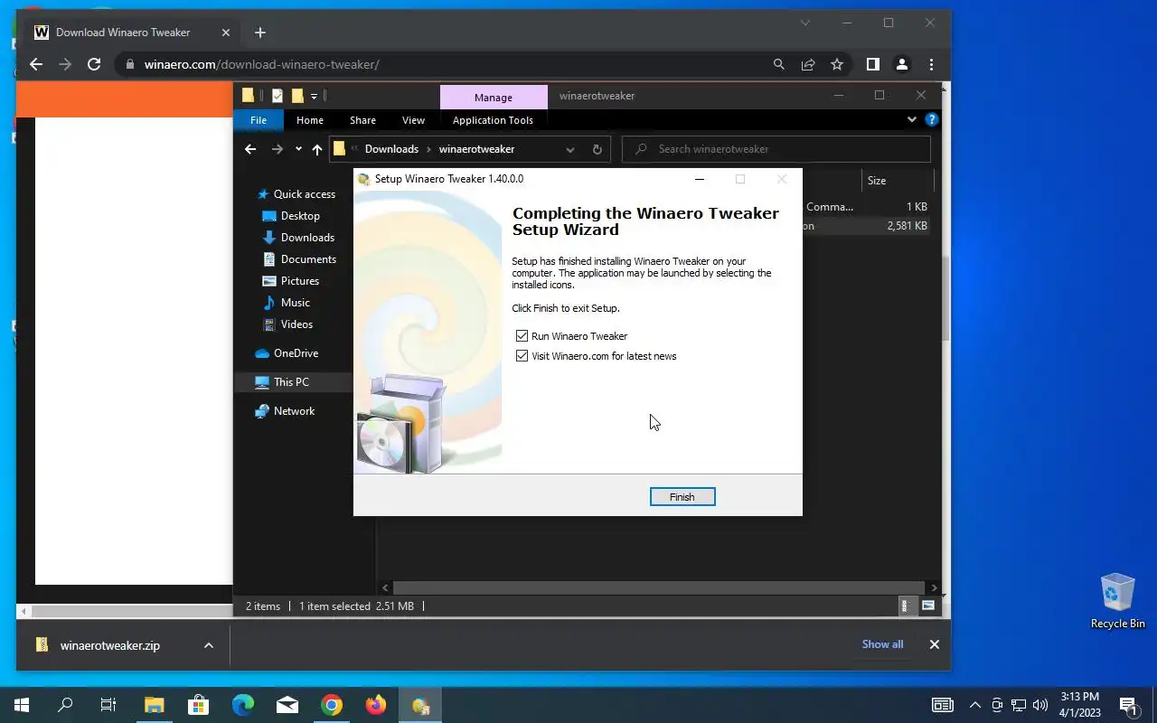Expand the Explorer ribbon chevron

point(912,119)
